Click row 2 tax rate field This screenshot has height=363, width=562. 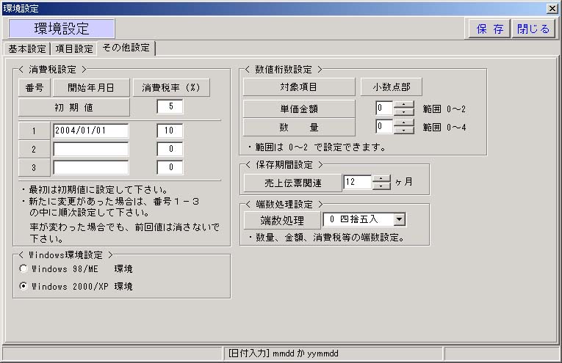pos(170,149)
